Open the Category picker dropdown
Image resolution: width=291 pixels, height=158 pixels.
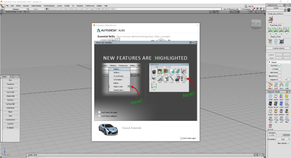(x=16, y=9)
